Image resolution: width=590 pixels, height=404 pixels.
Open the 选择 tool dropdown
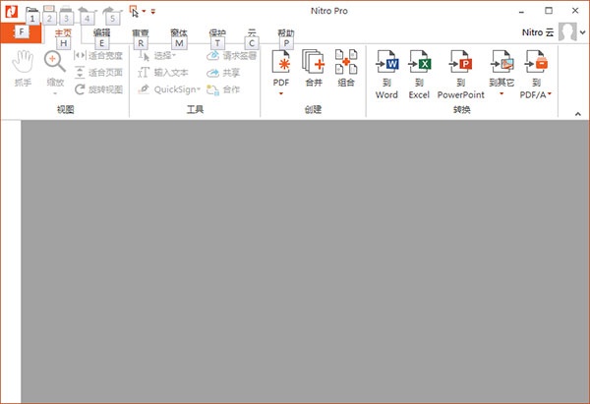(x=157, y=56)
